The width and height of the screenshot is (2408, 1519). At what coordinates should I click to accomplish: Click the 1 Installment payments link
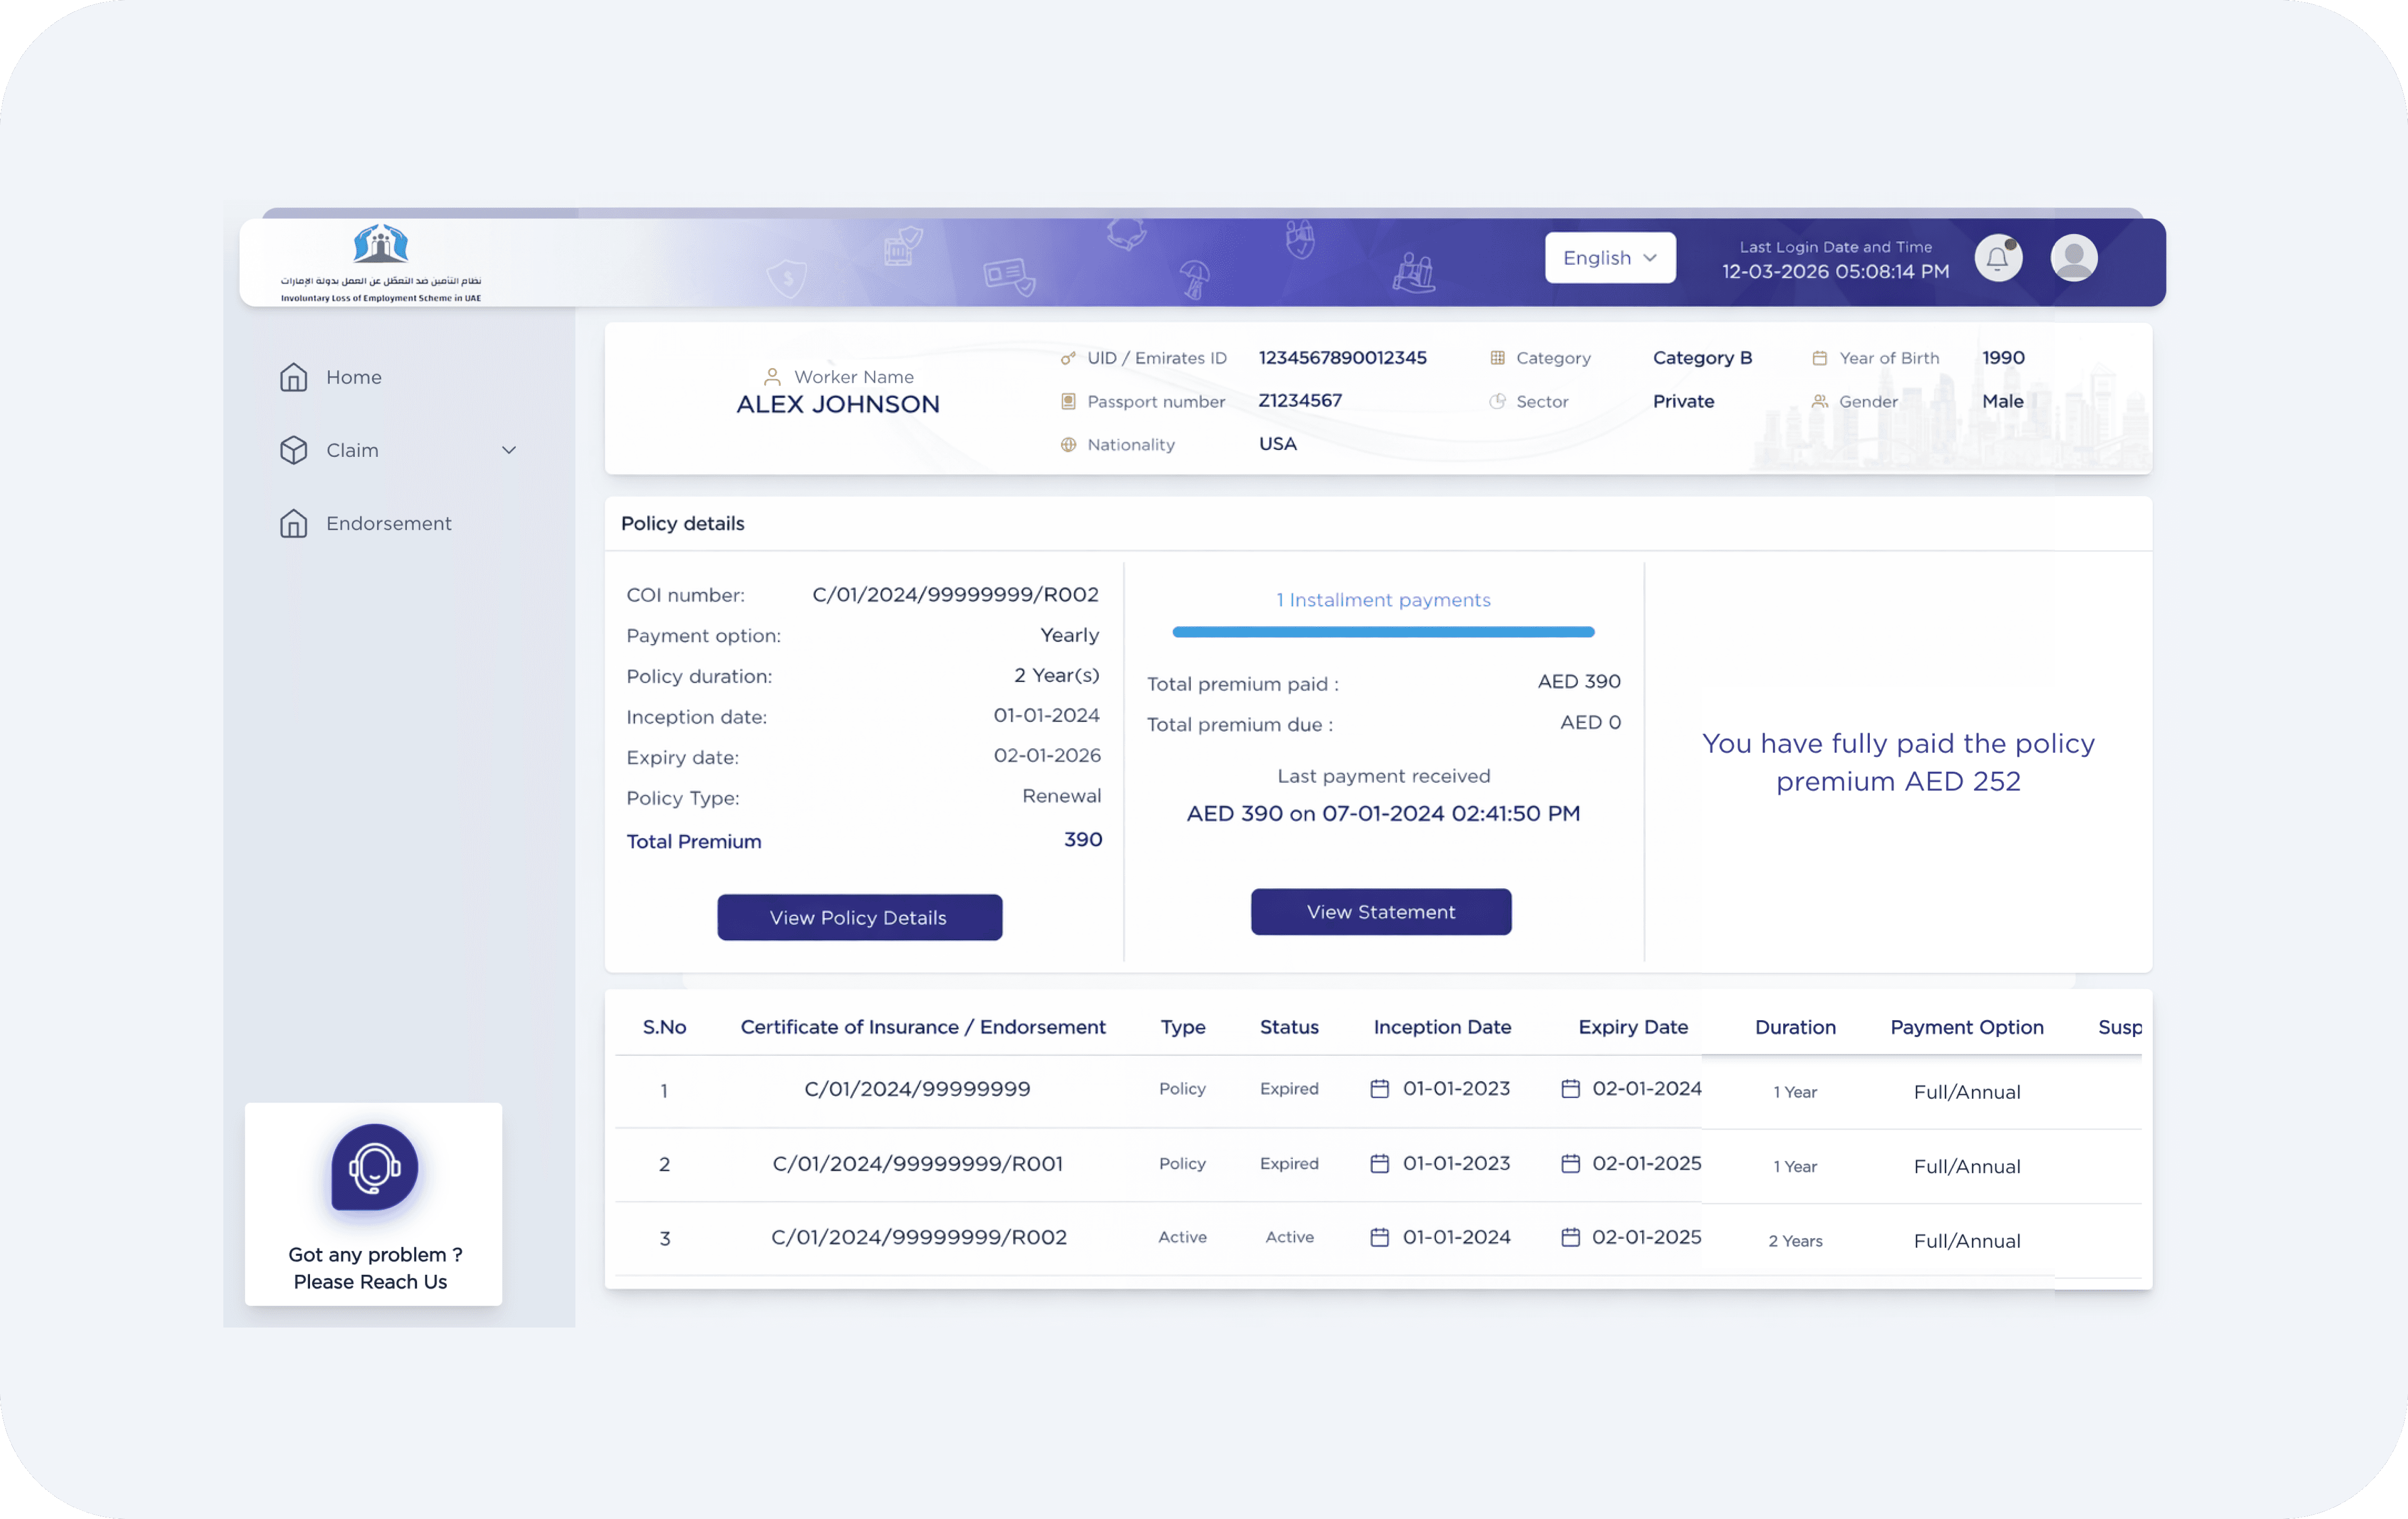pos(1382,600)
